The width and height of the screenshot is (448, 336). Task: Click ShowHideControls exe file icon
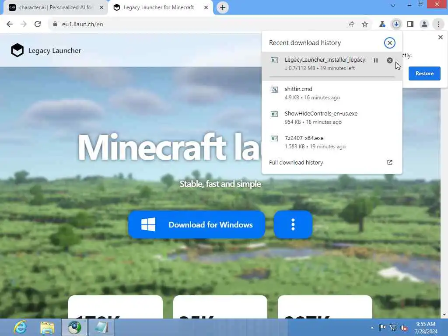[x=274, y=114]
